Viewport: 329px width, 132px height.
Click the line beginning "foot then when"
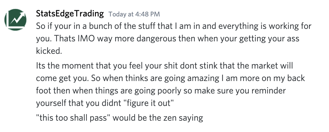pyautogui.click(x=161, y=91)
